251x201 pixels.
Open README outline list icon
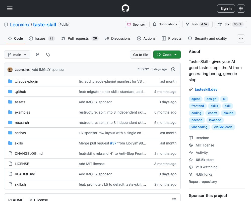tap(174, 199)
